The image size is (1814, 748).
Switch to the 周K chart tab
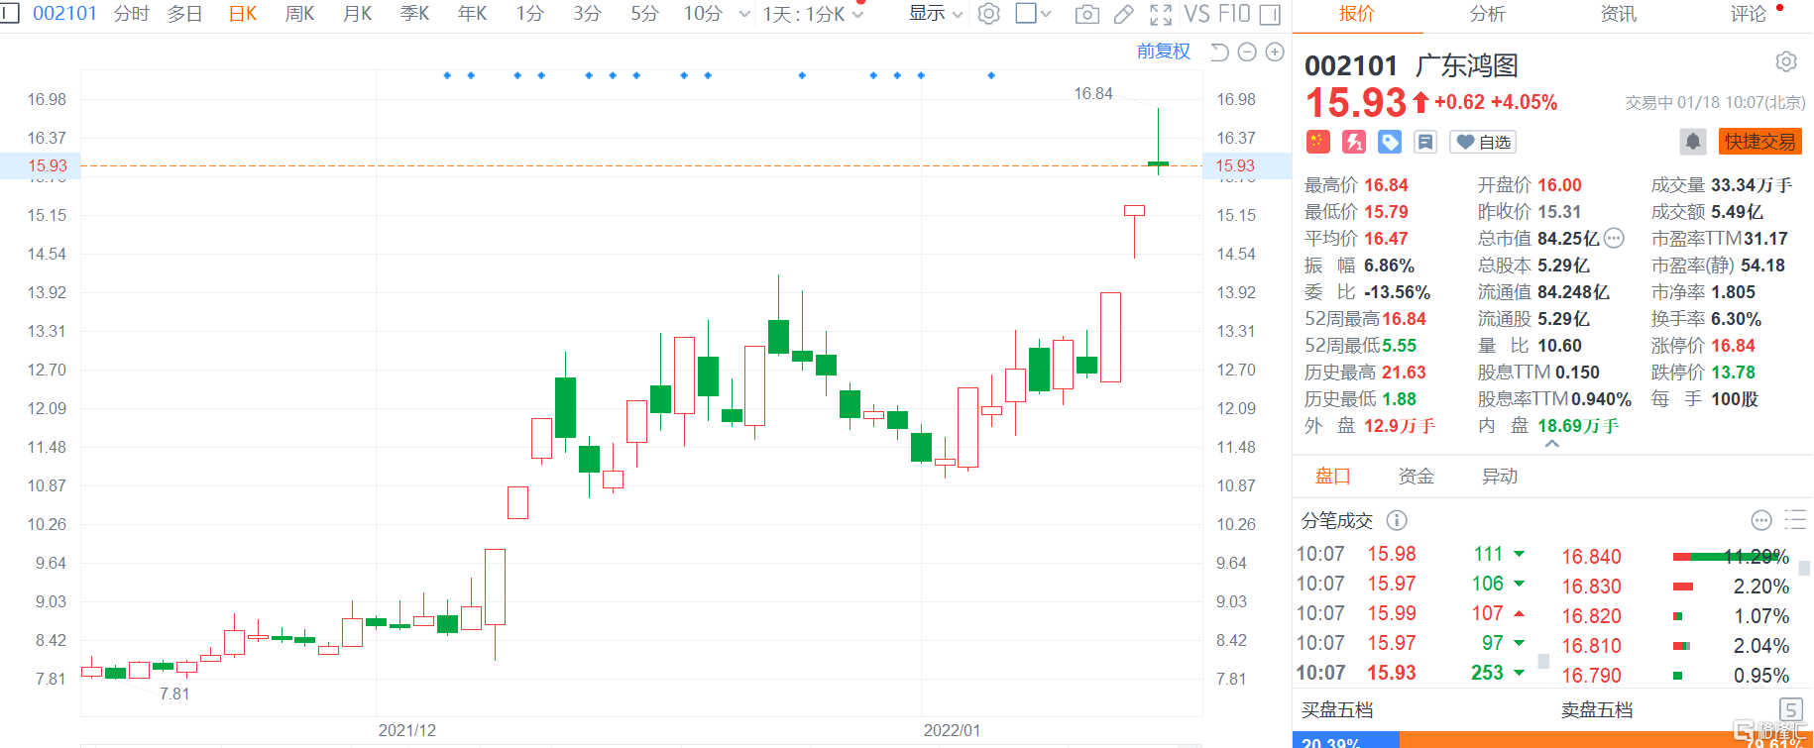click(299, 14)
